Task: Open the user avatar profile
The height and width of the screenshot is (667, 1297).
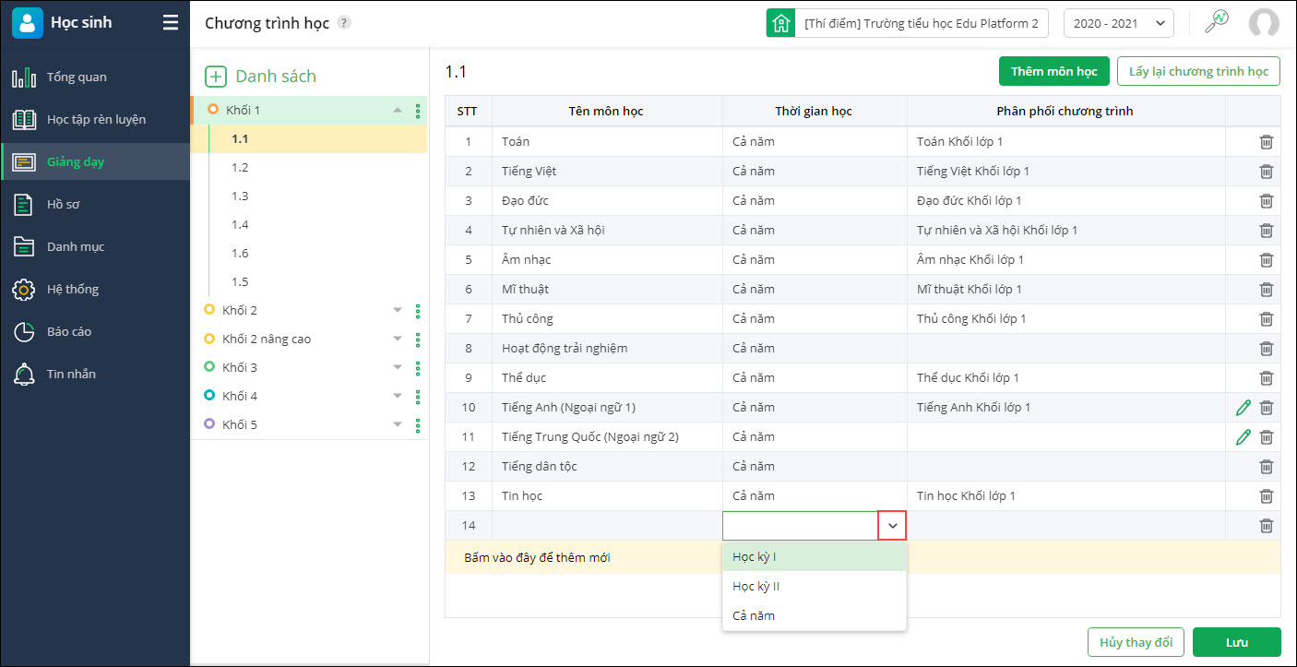Action: click(x=1263, y=23)
